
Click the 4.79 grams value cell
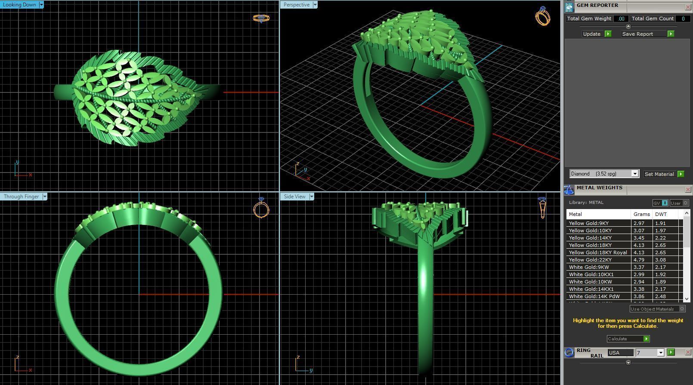point(642,260)
